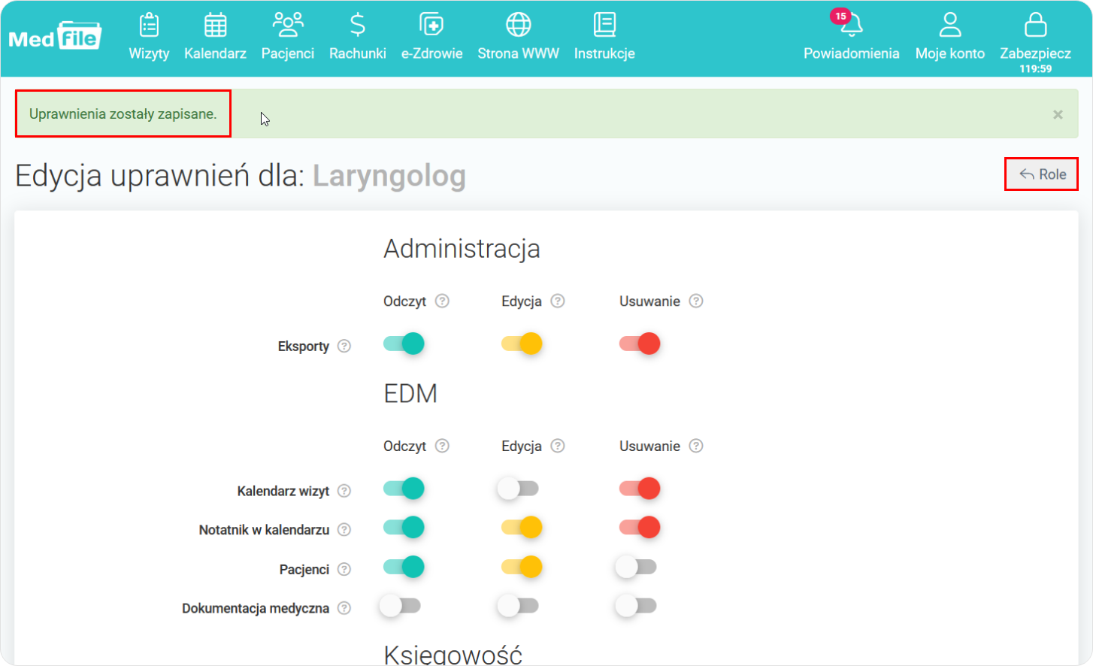Open the Moje konto account menu
Screen dimensions: 1093x666
949,36
